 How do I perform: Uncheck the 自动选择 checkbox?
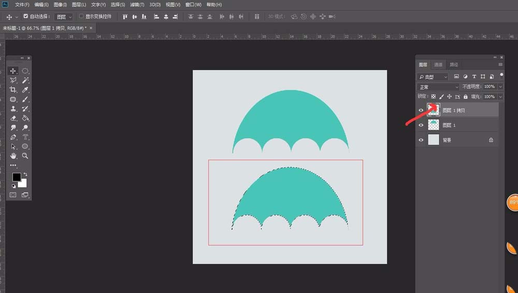click(26, 17)
